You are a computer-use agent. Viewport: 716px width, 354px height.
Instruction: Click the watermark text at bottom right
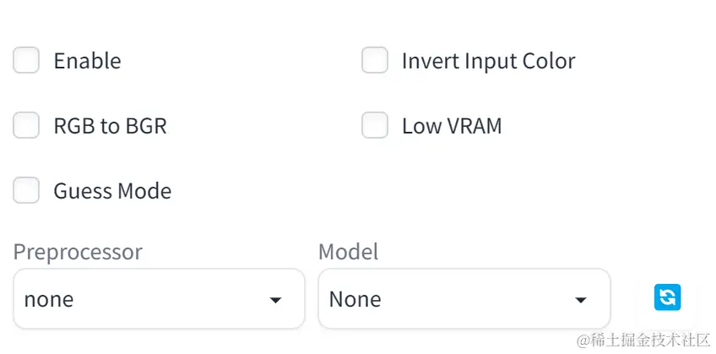[x=643, y=340]
